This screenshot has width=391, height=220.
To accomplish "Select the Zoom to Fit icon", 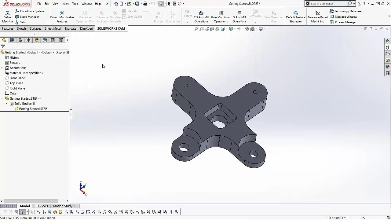I will click(x=196, y=28).
